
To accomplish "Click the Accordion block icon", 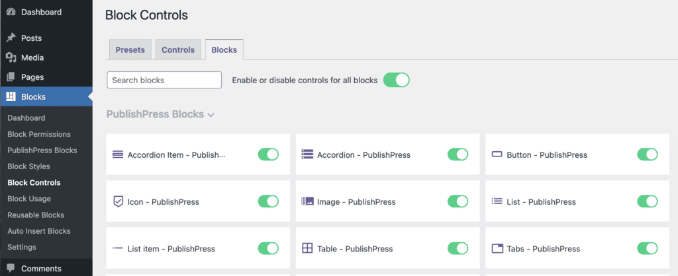I will 307,155.
